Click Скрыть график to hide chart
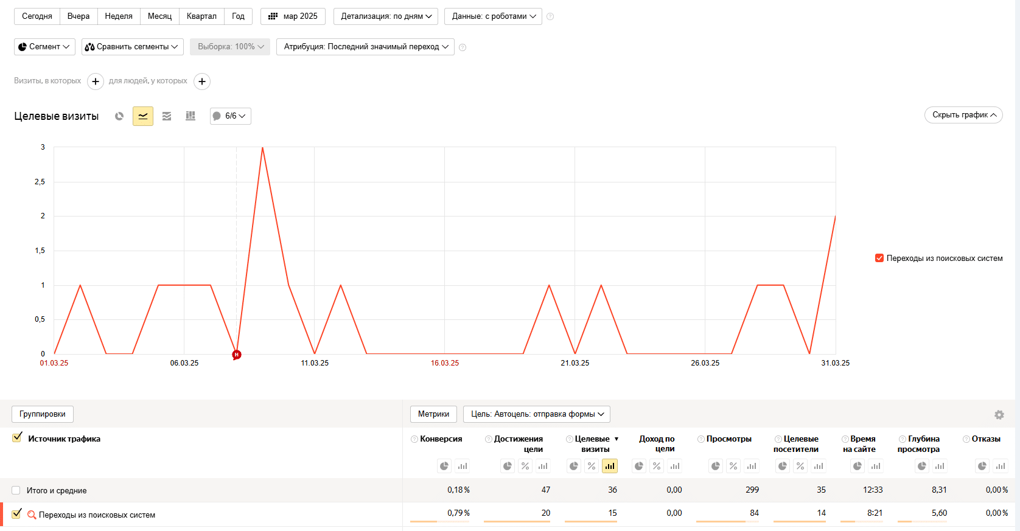1020x531 pixels. (x=963, y=115)
